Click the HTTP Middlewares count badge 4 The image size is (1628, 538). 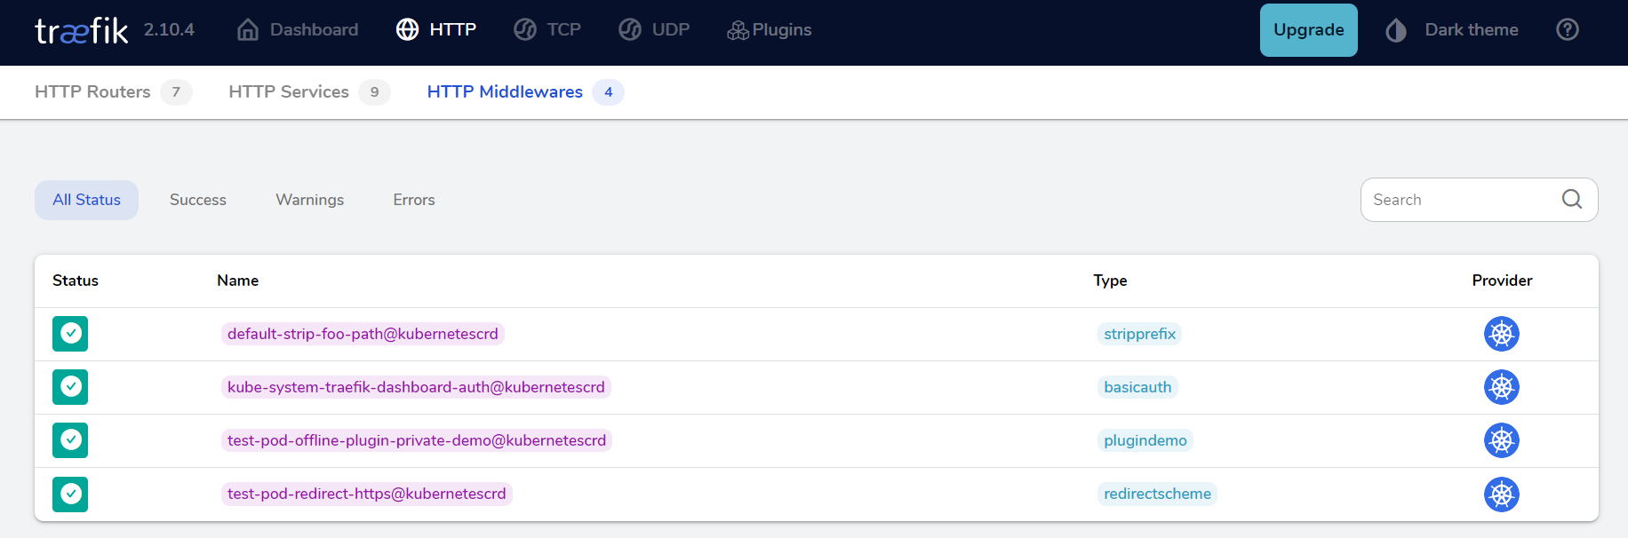tap(608, 92)
